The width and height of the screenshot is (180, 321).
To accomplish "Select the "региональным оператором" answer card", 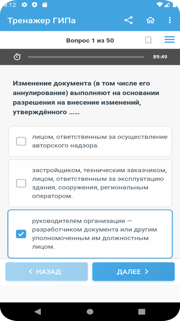I will point(90,183).
